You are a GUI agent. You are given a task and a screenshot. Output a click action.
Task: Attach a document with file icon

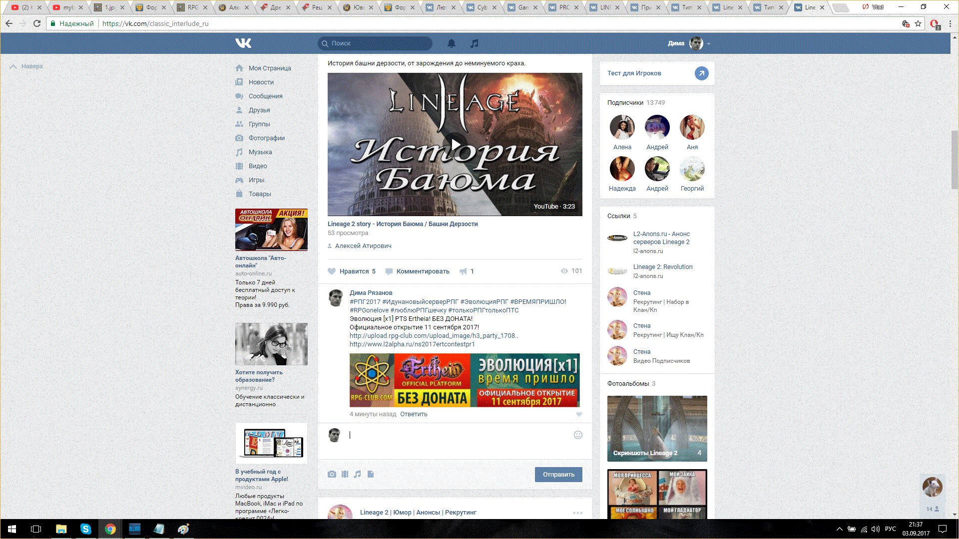point(371,474)
